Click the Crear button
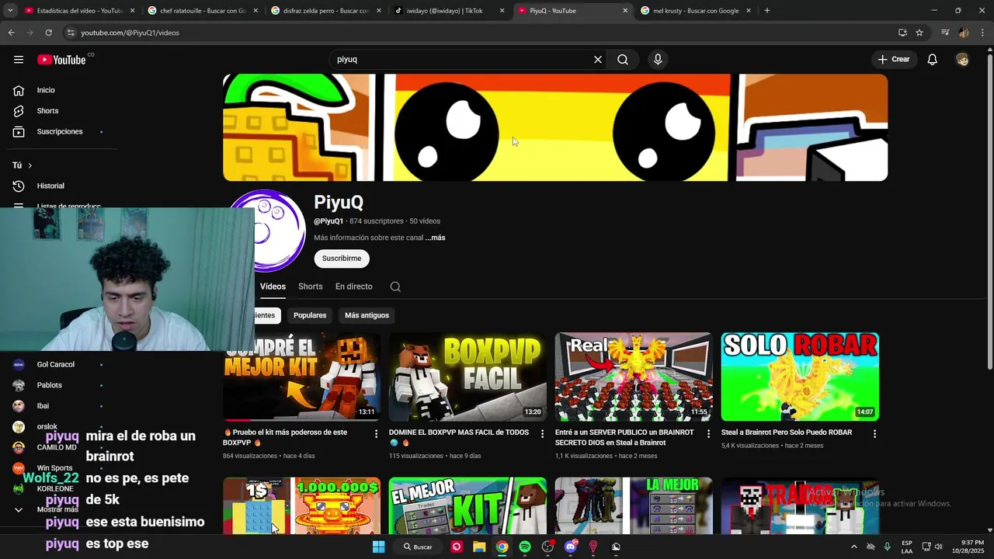Image resolution: width=994 pixels, height=559 pixels. click(894, 60)
